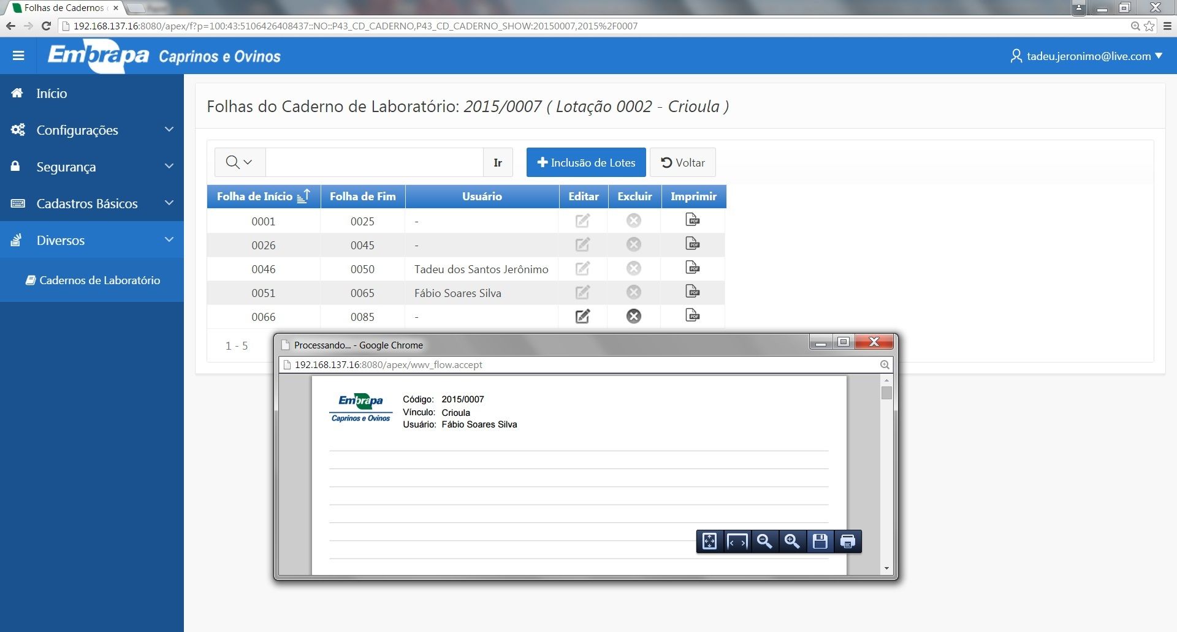Toggle the hamburger navigation menu

[x=18, y=56]
